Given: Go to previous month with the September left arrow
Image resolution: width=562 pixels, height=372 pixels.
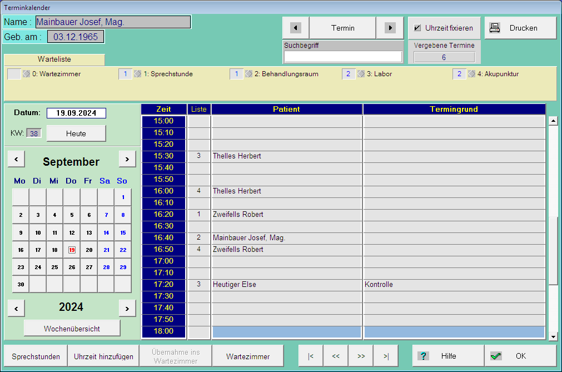Looking at the screenshot, I should click(16, 159).
